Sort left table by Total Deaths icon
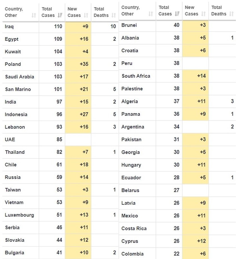Viewport: 236px width, 259px height. (113, 15)
